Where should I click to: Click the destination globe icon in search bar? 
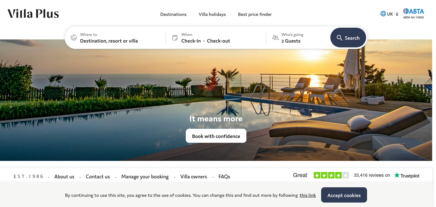click(74, 38)
